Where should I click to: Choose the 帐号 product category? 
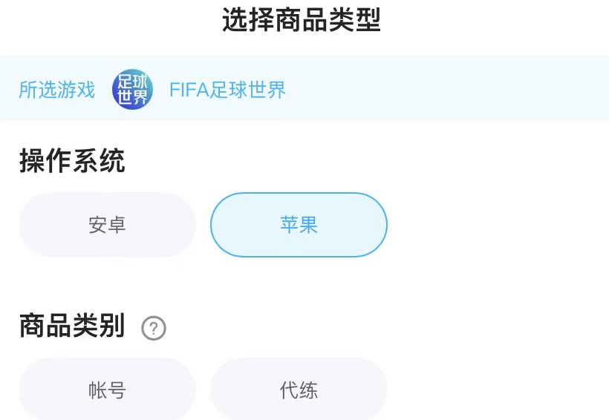107,390
